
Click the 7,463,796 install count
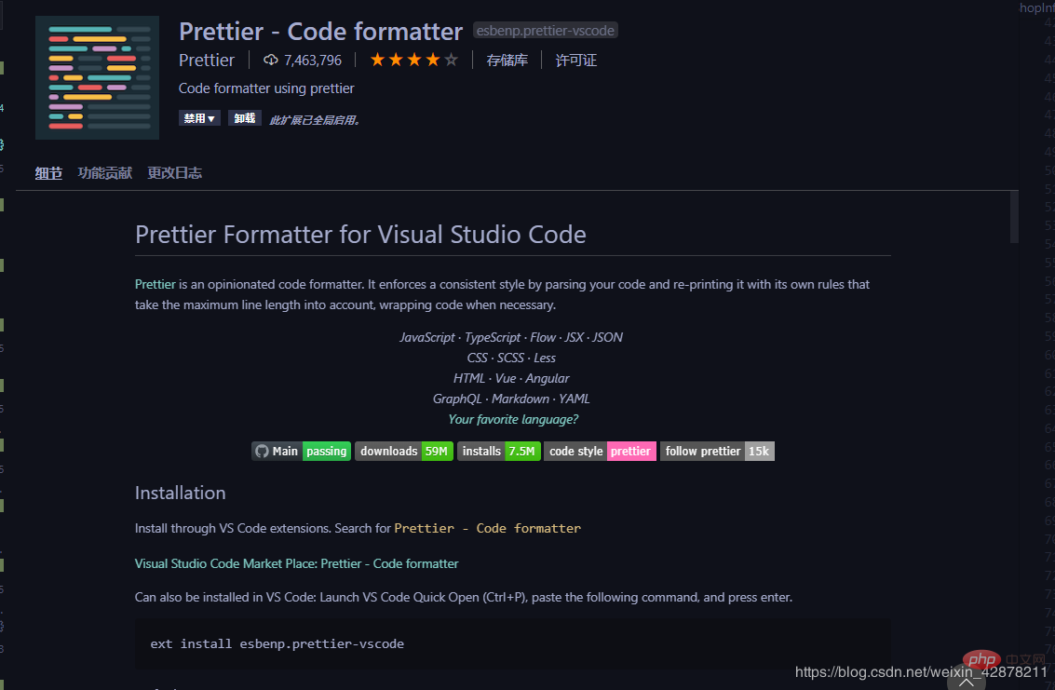click(x=313, y=60)
